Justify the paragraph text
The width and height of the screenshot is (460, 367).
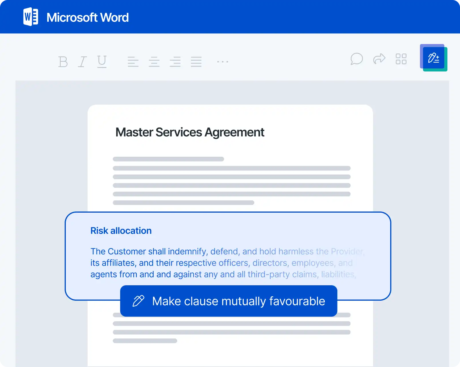[196, 61]
